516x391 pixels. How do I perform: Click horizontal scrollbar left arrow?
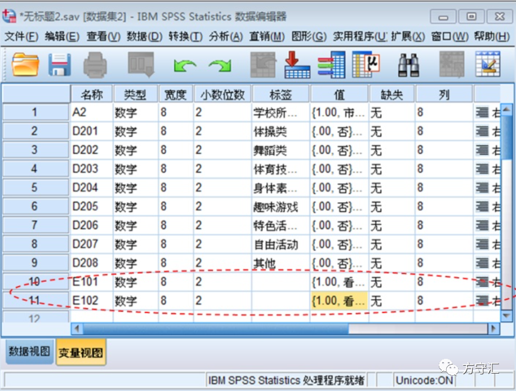coord(77,328)
